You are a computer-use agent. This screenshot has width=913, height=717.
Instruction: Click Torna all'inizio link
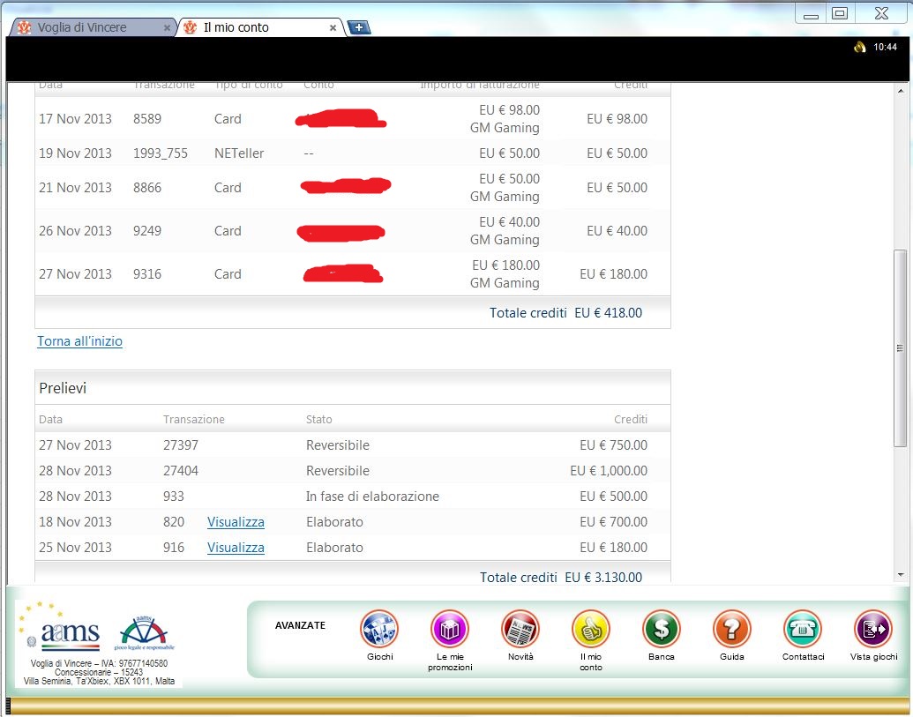(79, 341)
